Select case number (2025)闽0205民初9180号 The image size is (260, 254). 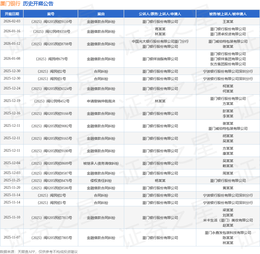pos(52,151)
